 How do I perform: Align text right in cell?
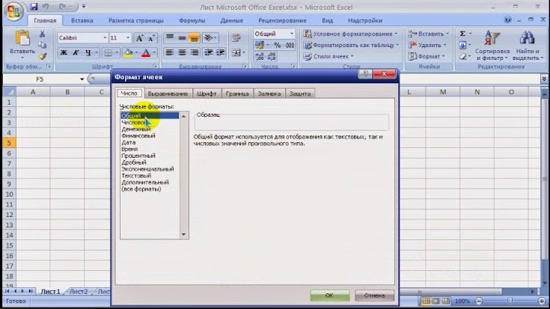coord(194,52)
